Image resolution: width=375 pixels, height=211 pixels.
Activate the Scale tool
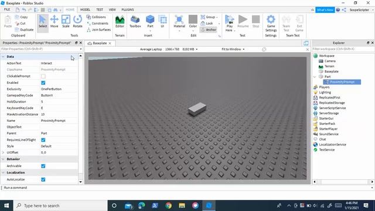[x=66, y=22]
